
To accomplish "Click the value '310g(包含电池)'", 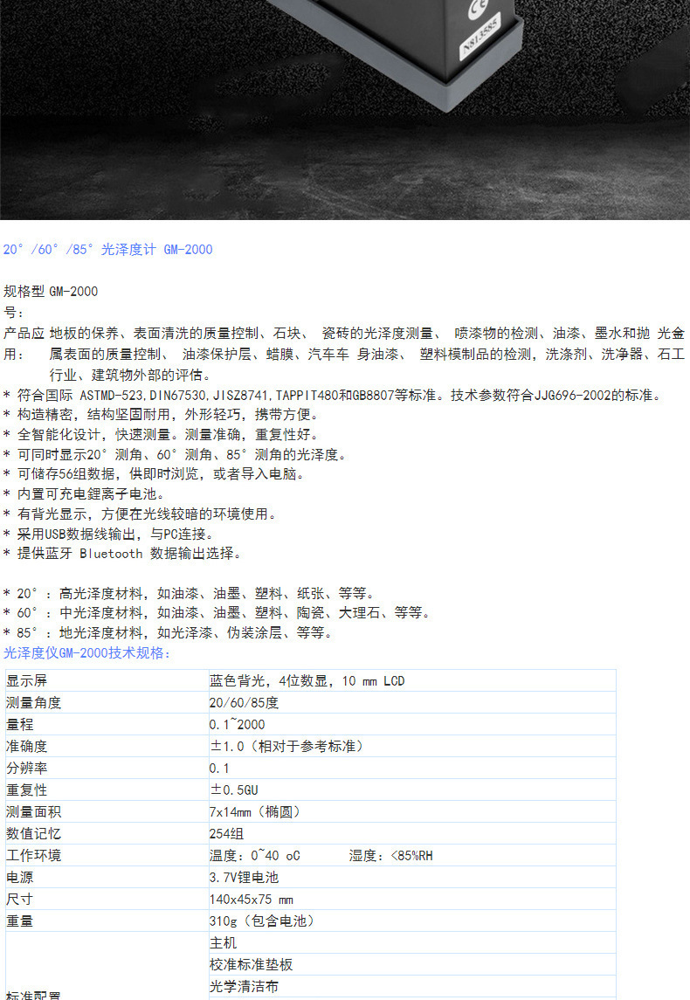I will [x=412, y=921].
